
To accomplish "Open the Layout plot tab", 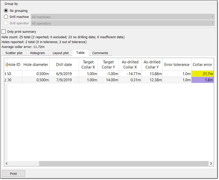I will [61, 53].
